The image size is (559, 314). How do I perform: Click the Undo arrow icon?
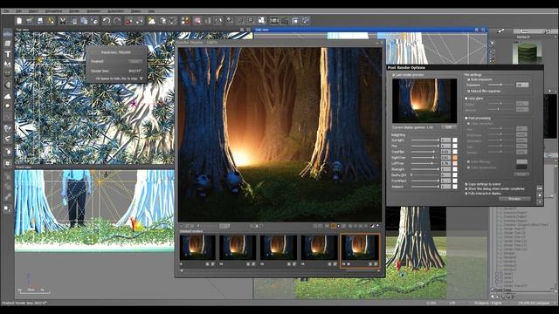coord(107,21)
